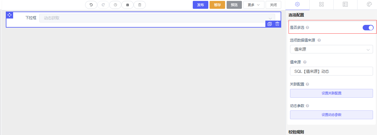
Task: Open the 值来源 data source dropdown
Action: [x=331, y=49]
